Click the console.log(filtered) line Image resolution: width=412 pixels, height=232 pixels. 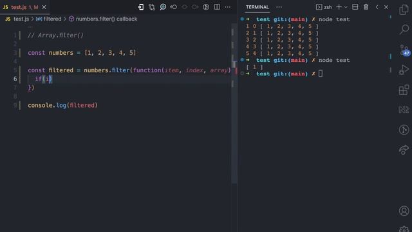pyautogui.click(x=62, y=105)
